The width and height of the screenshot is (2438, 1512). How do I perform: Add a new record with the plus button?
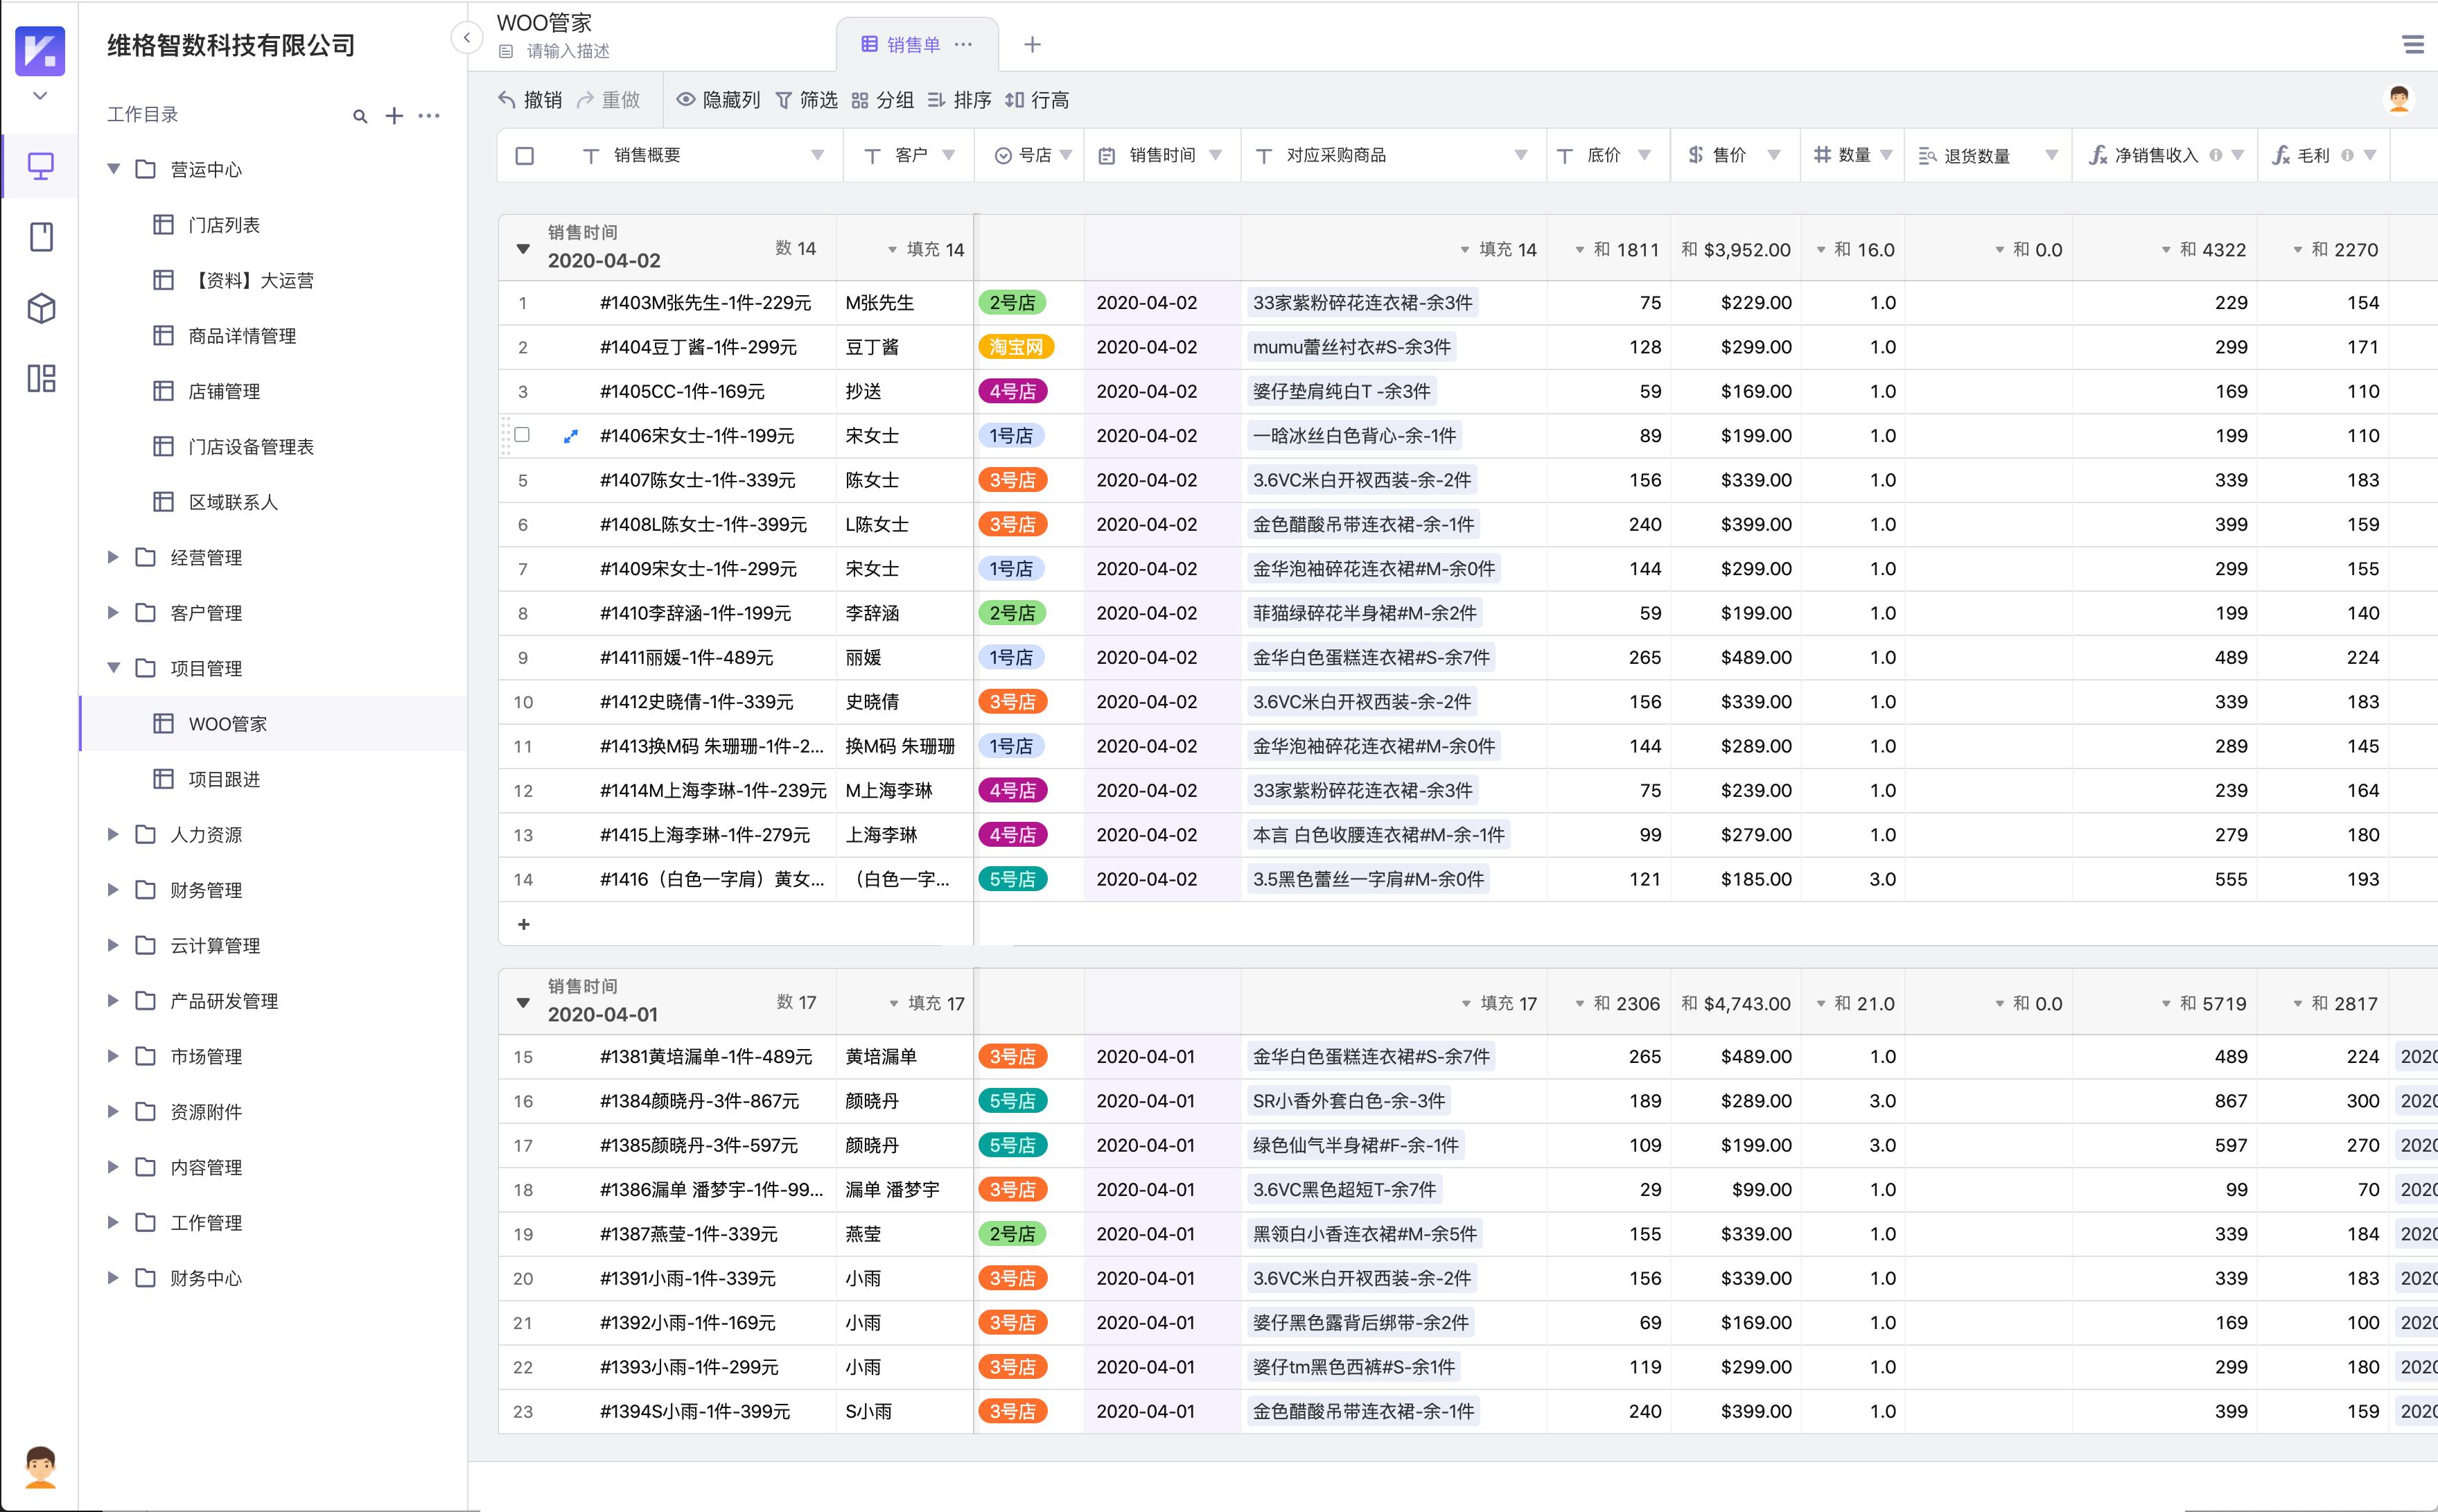tap(524, 924)
